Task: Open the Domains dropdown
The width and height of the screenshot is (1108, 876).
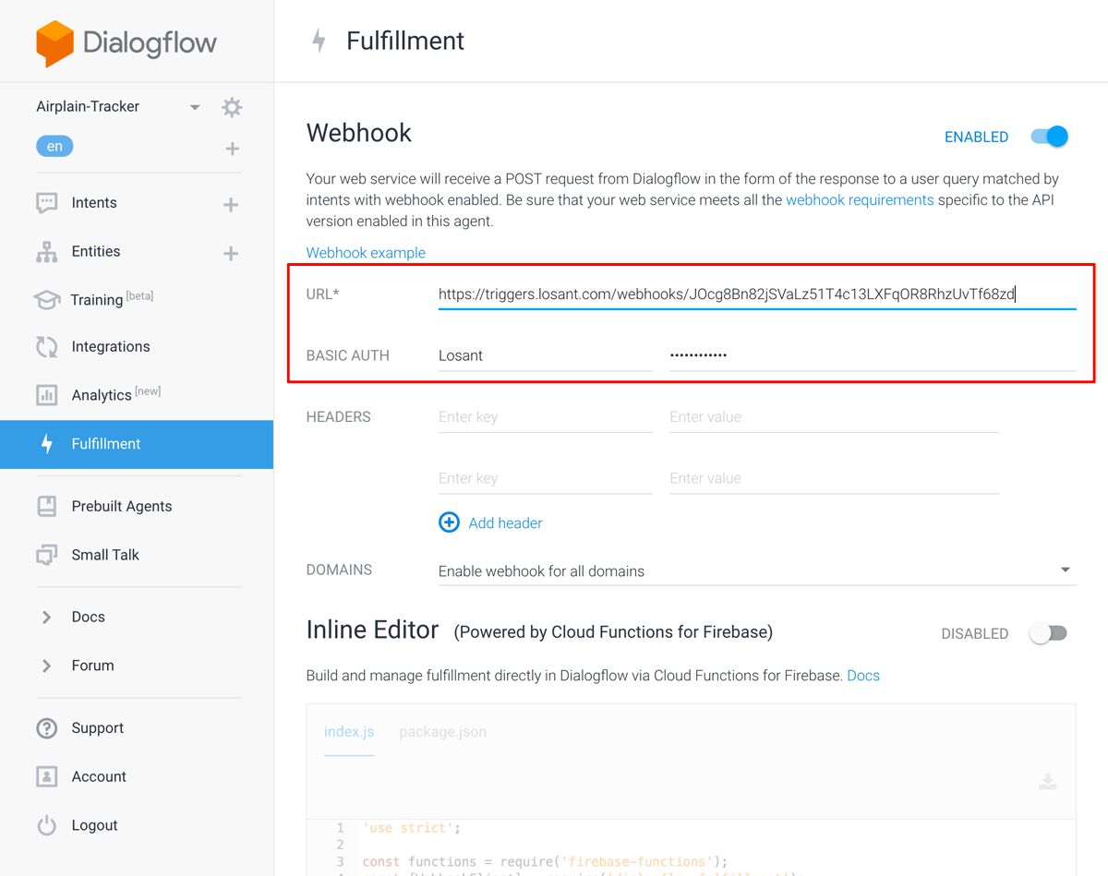Action: [x=1066, y=570]
